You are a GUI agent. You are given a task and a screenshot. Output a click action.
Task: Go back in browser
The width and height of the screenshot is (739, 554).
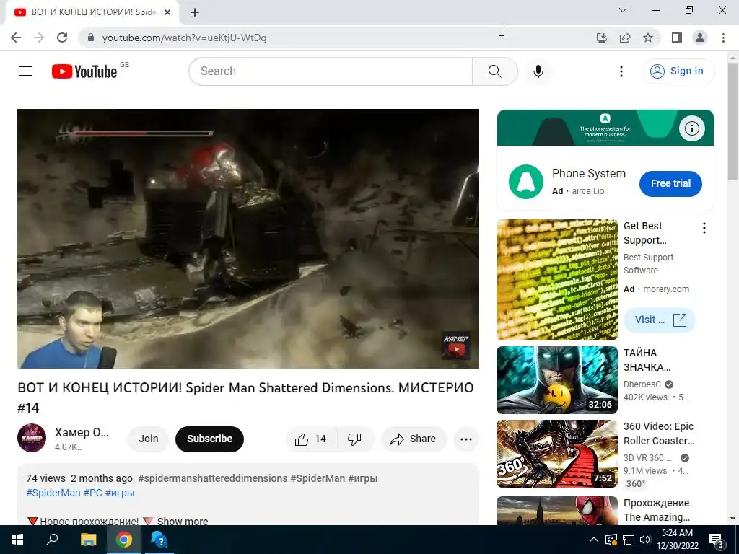point(16,38)
